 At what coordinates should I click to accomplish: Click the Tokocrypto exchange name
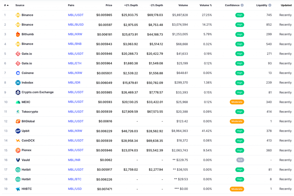pos(30,112)
